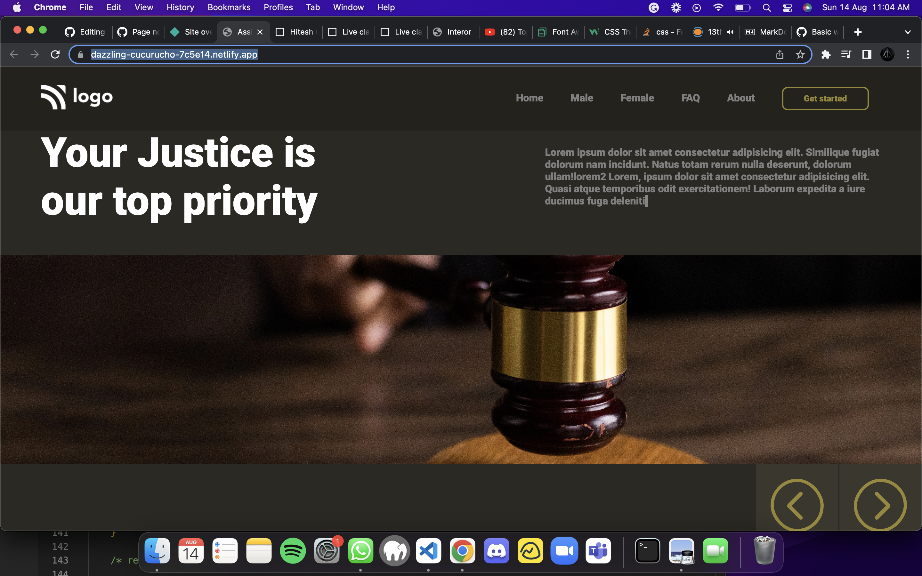Open the Home nav link

click(530, 98)
